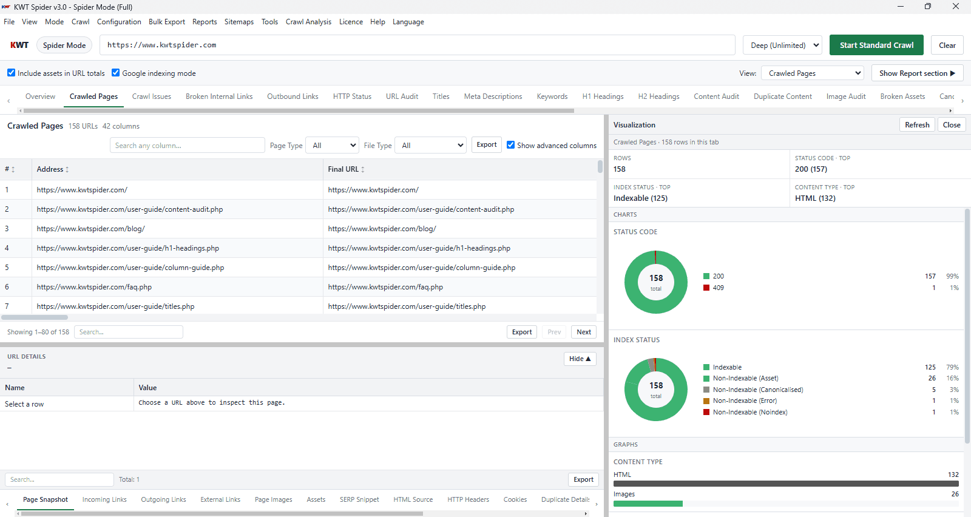Open the Configuration menu
Viewport: 971px width, 517px height.
[119, 22]
